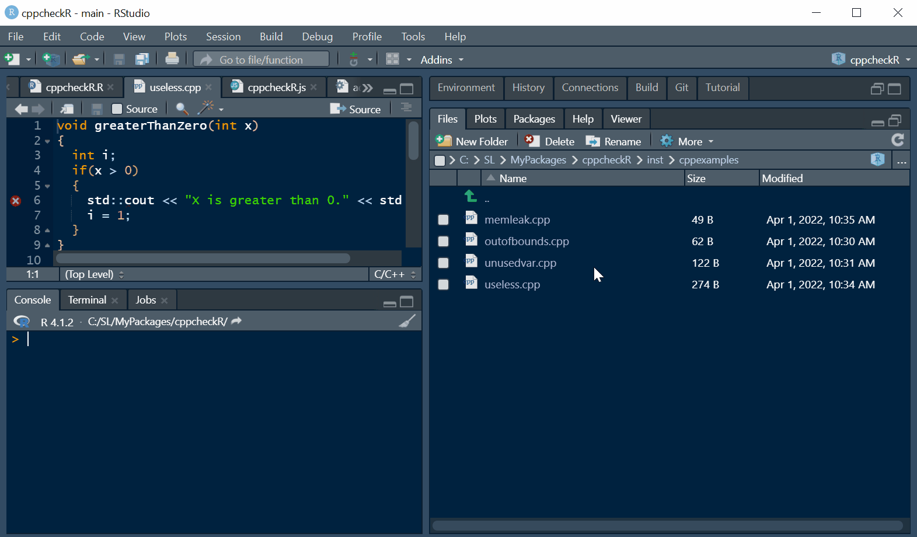917x537 pixels.
Task: Click the Source button to run the file
Action: 355,109
